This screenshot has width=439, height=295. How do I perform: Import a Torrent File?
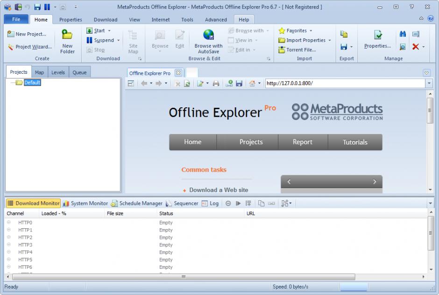click(297, 50)
